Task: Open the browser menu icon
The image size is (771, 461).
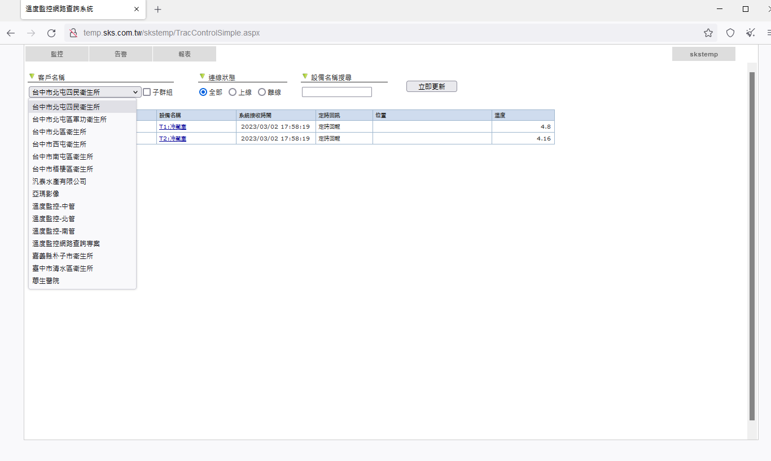Action: (769, 33)
